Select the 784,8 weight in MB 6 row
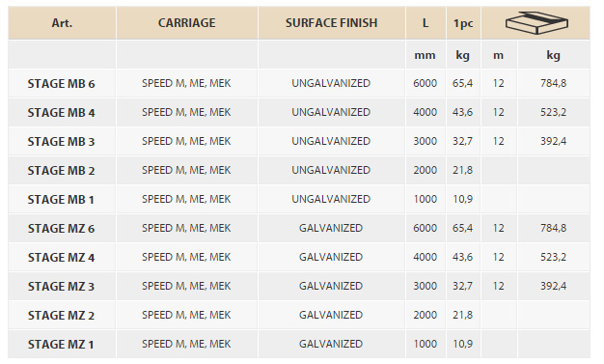This screenshot has width=604, height=364. 553,83
